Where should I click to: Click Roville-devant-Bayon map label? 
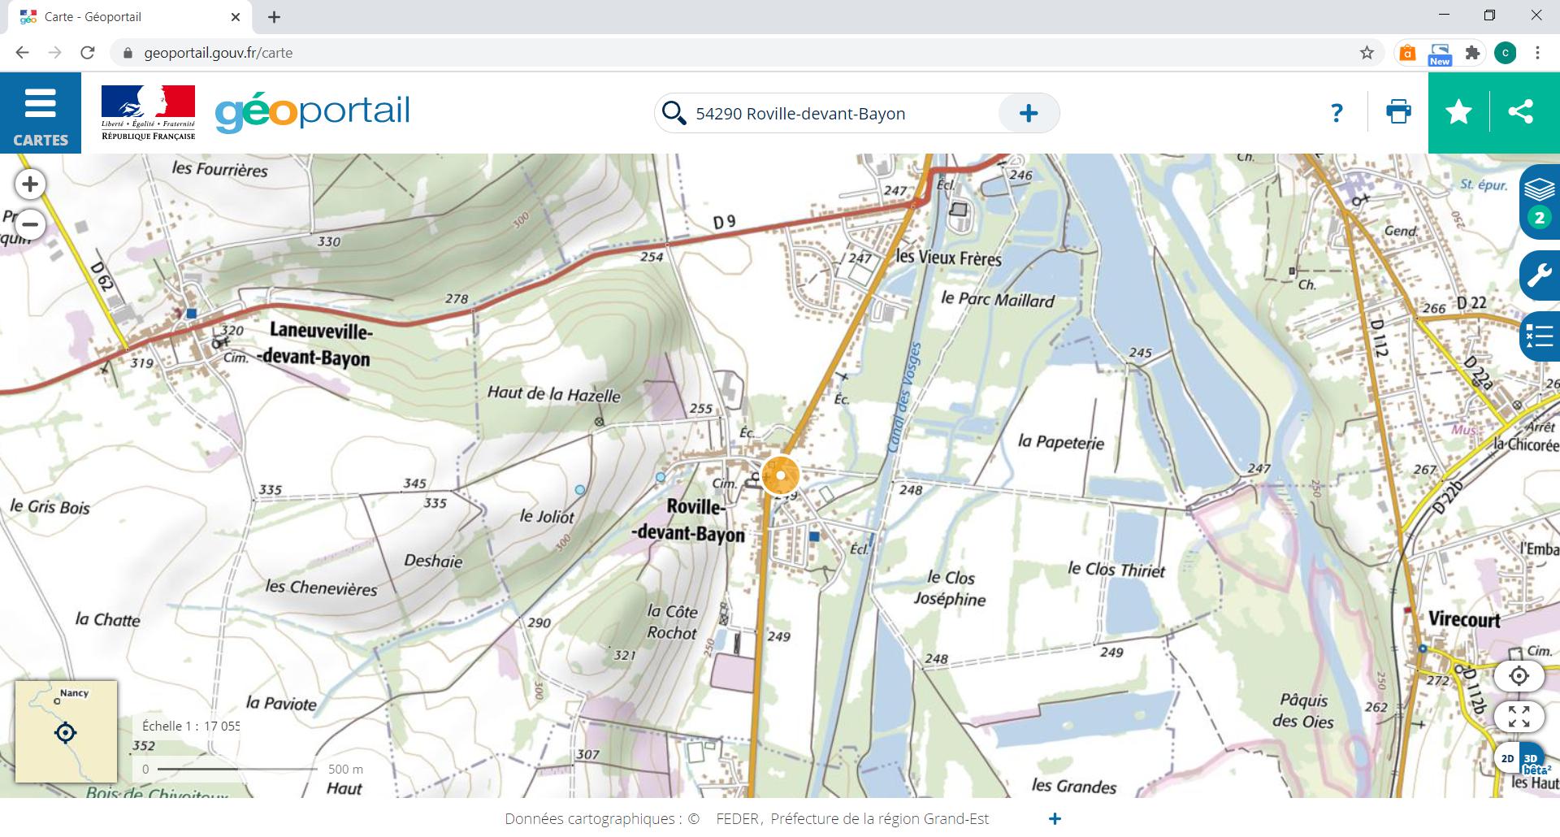point(689,520)
